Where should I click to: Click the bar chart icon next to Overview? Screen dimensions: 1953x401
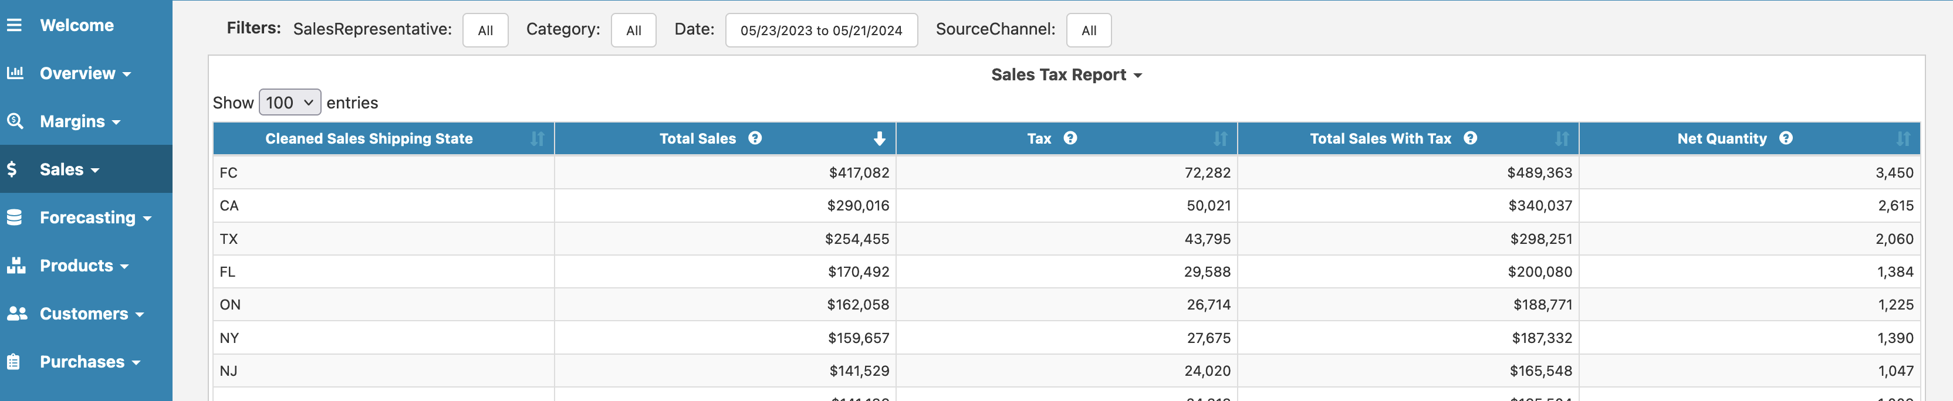tap(15, 73)
